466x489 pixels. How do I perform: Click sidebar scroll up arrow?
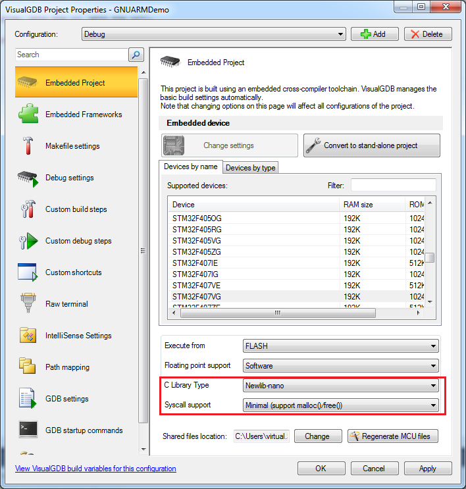coord(143,72)
